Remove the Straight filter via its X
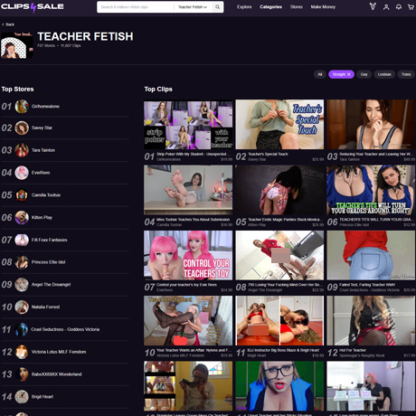 349,74
